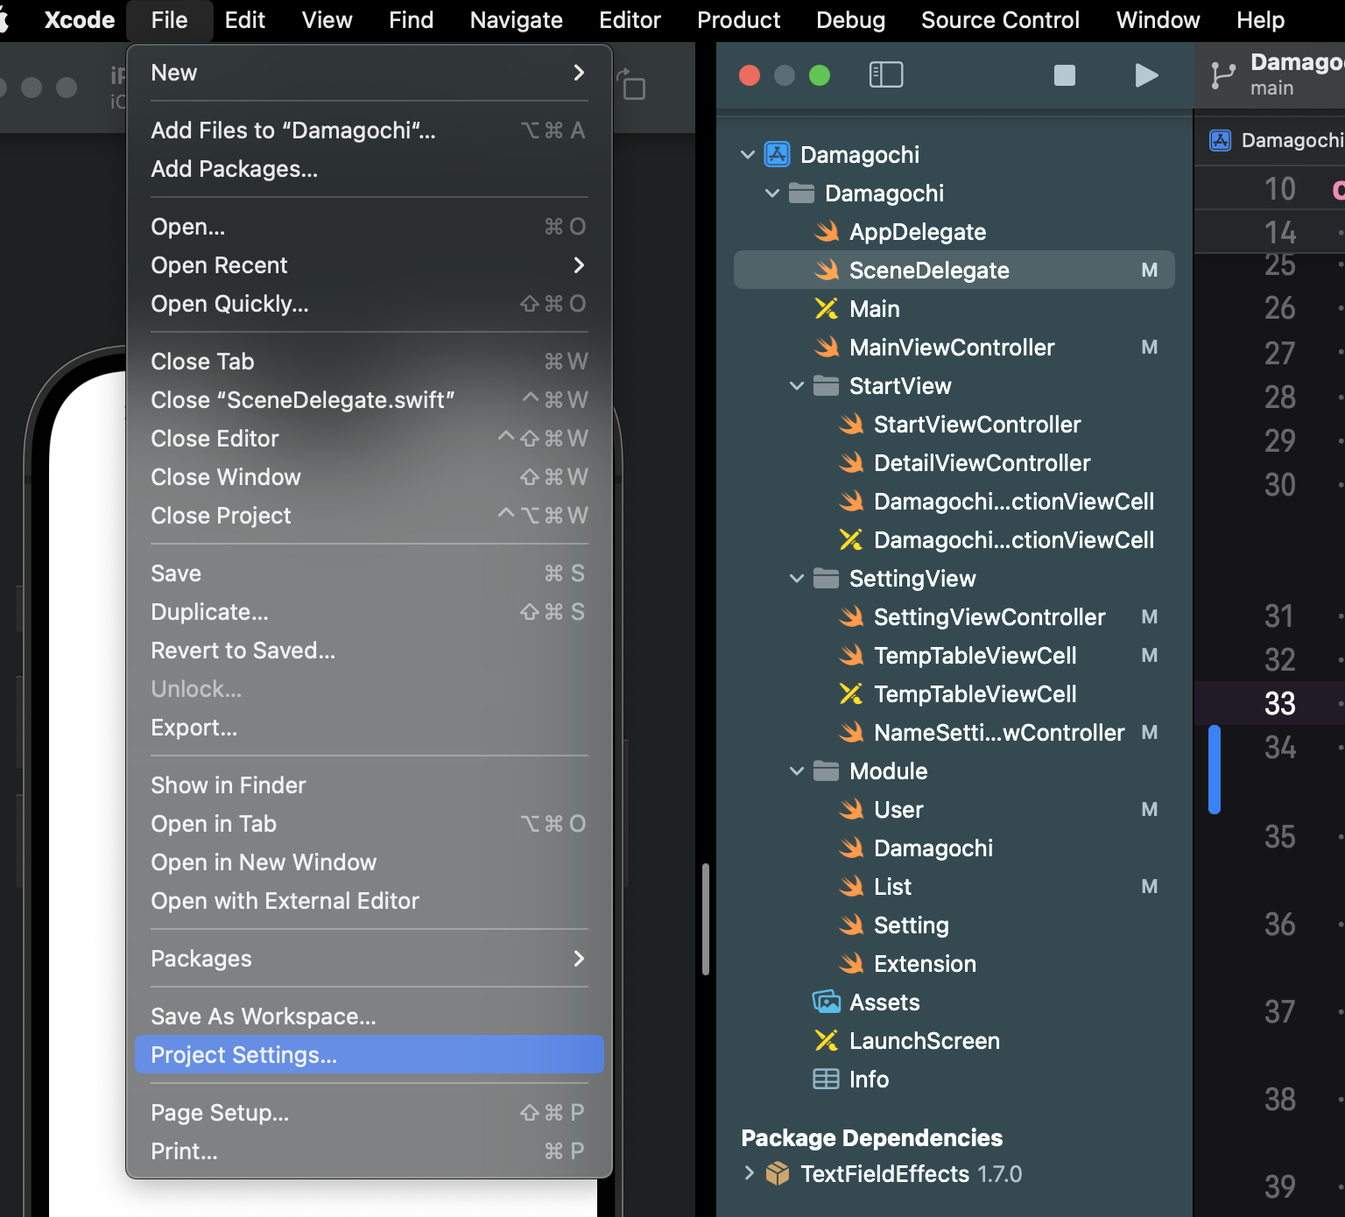The image size is (1345, 1217).
Task: Click the Package Dependencies header
Action: 871,1137
